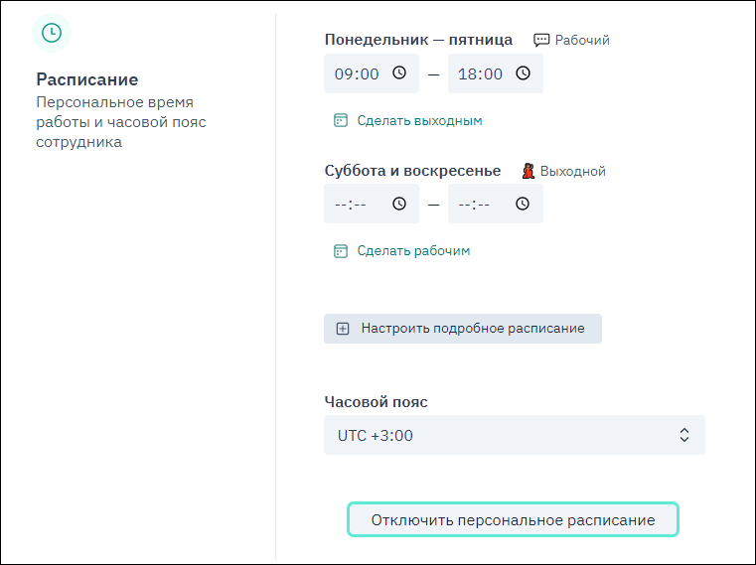Click the Часовой пояс label

[377, 401]
